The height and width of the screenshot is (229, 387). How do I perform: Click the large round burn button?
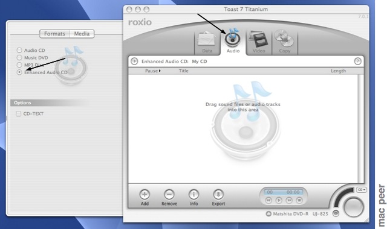pos(354,207)
